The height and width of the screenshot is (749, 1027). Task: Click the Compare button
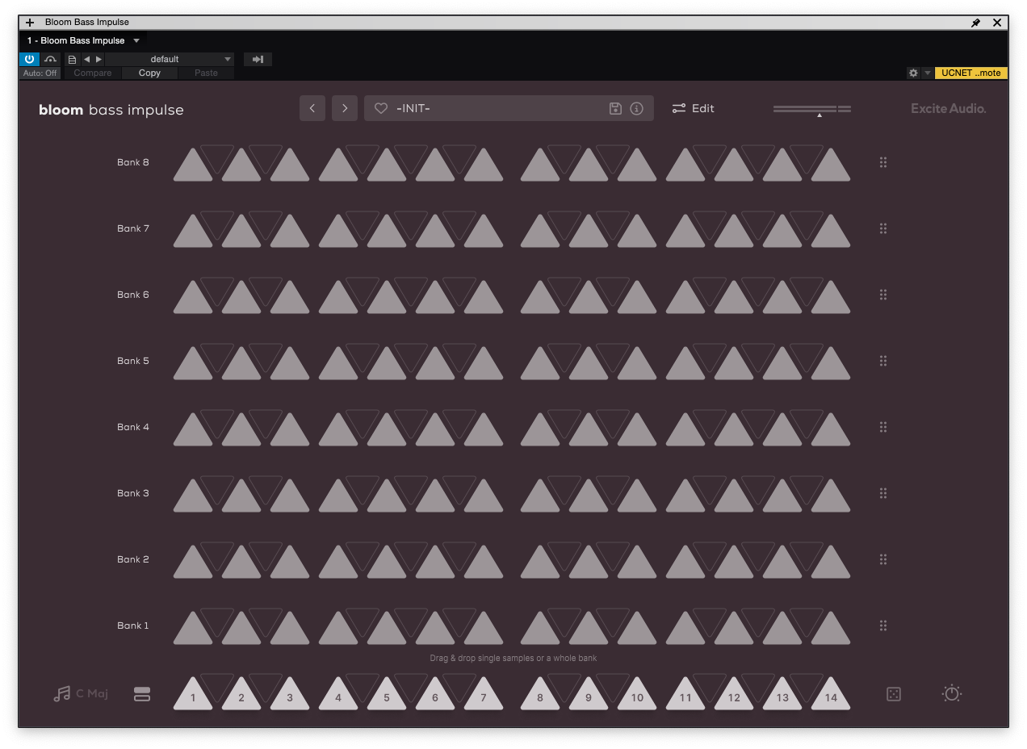(x=93, y=73)
